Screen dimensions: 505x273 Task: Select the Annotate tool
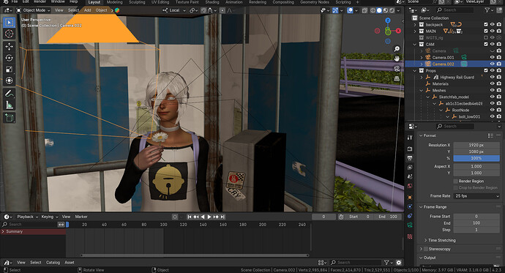(x=9, y=94)
